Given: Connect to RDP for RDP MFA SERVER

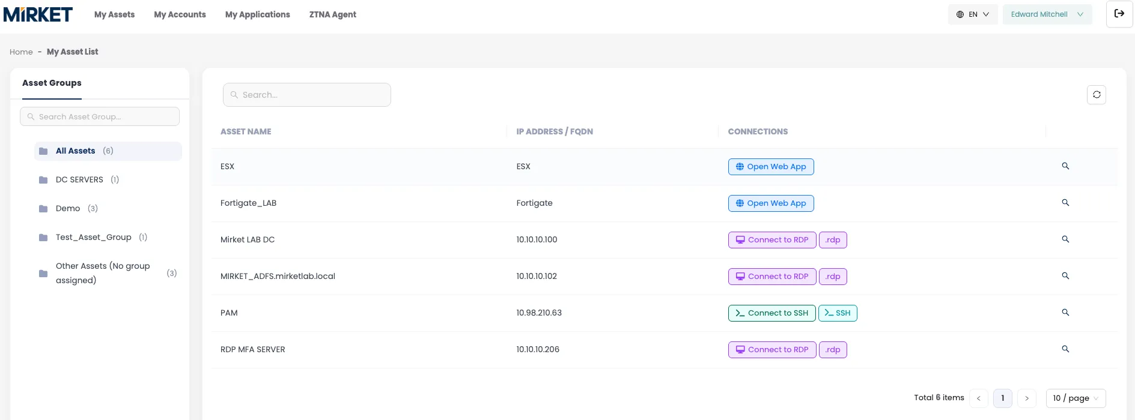Looking at the screenshot, I should pos(772,350).
